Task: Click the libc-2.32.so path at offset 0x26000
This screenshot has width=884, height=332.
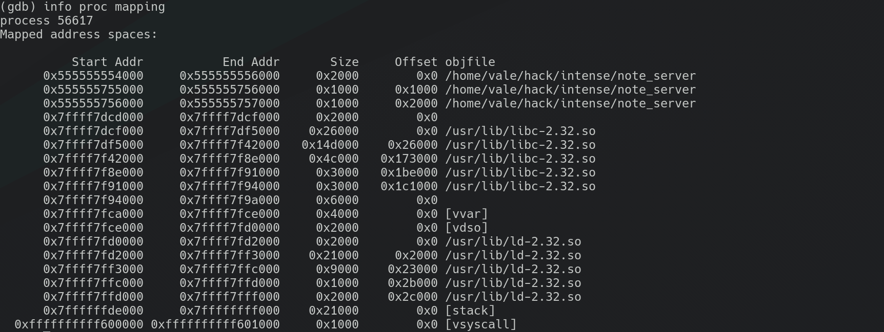Action: (520, 145)
